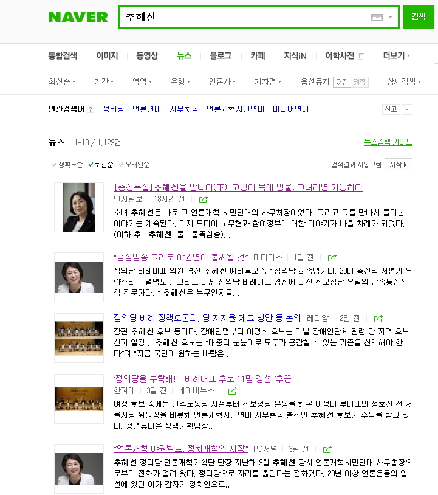Open article 정의당을 부탁해 비례대표 후보 11명
The height and width of the screenshot is (495, 438).
[204, 379]
